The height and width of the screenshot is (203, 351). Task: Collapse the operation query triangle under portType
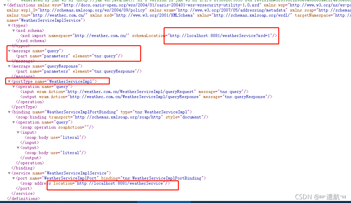pos(14,87)
